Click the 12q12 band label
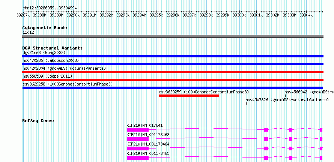This screenshot has width=334, height=162. click(28, 33)
